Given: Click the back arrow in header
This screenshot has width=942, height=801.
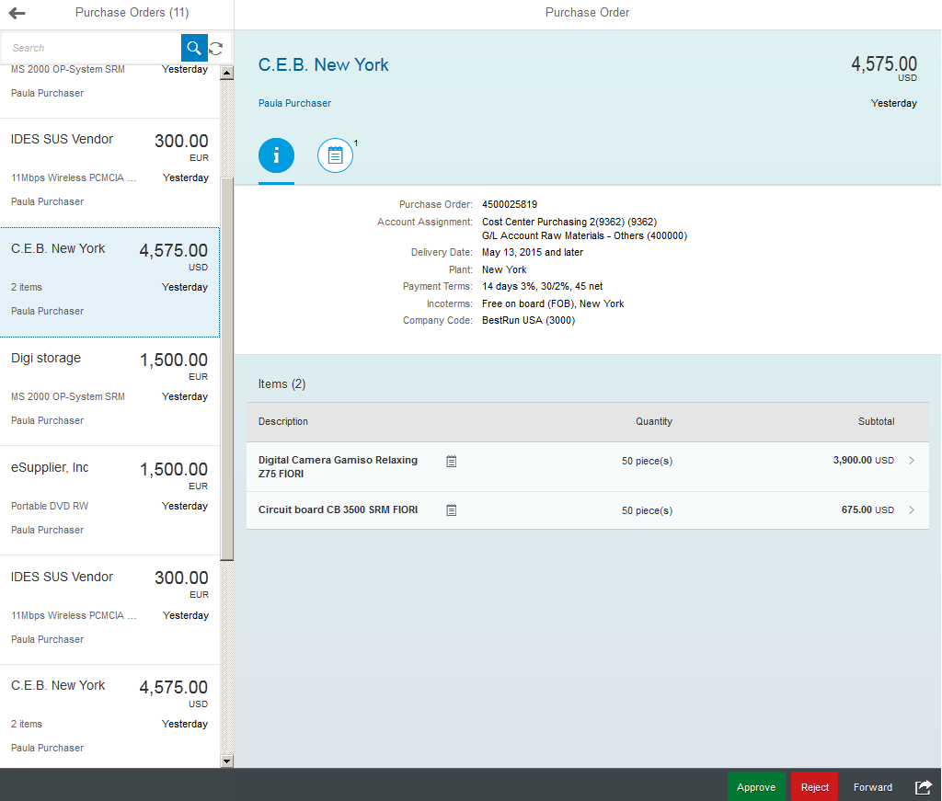Looking at the screenshot, I should (x=17, y=13).
